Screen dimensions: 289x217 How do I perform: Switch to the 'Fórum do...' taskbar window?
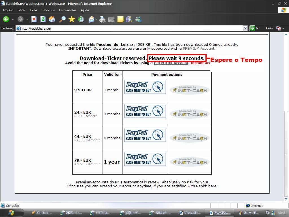click(x=190, y=213)
